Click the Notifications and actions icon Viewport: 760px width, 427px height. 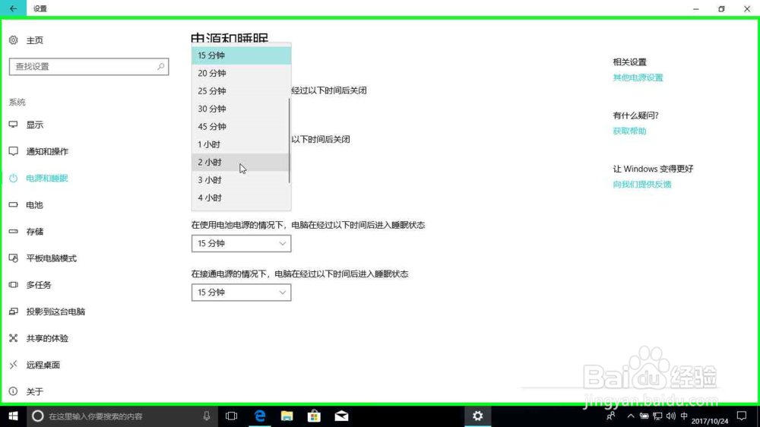click(14, 152)
